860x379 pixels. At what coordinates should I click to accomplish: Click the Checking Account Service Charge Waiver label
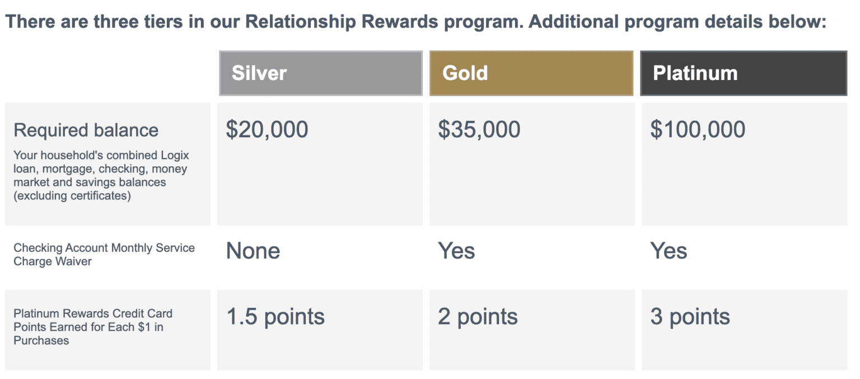pyautogui.click(x=104, y=254)
